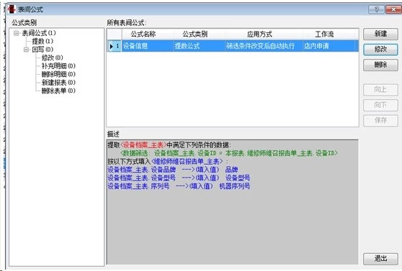
Task: Click the 应用方式 column header
Action: [259, 35]
